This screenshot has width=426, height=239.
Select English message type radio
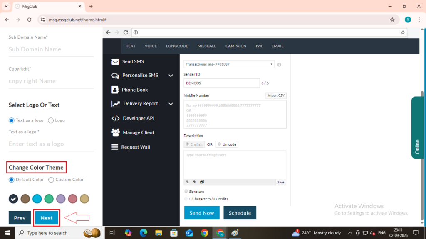(x=187, y=144)
